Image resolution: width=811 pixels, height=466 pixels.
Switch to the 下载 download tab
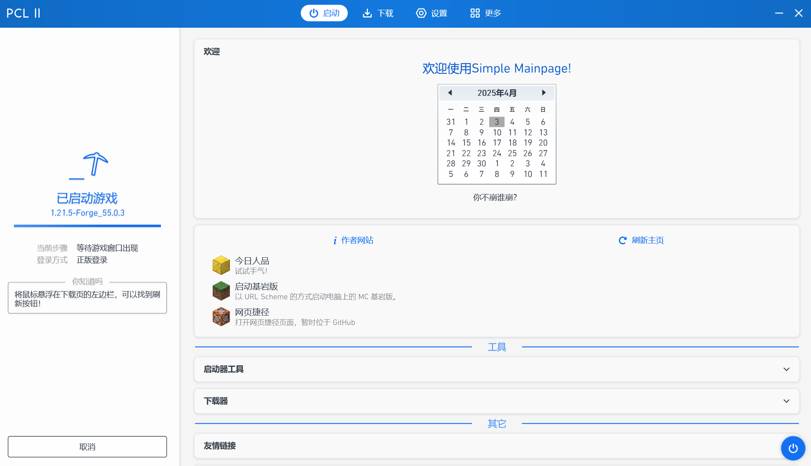(378, 13)
